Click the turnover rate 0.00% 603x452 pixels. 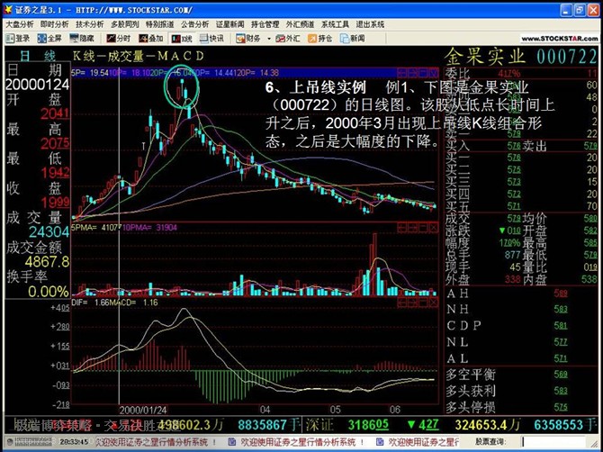click(49, 292)
